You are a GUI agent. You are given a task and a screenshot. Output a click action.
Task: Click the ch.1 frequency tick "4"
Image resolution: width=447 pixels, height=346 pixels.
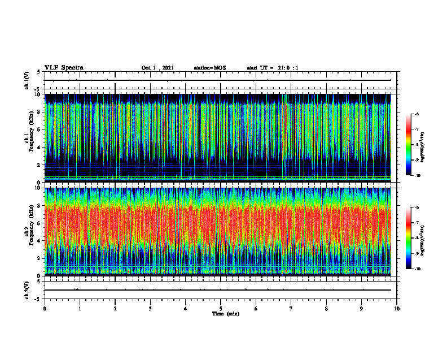point(40,148)
